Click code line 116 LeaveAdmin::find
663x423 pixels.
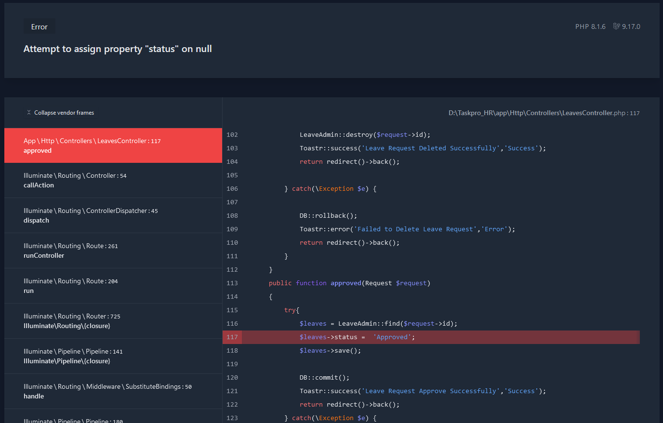pos(378,324)
